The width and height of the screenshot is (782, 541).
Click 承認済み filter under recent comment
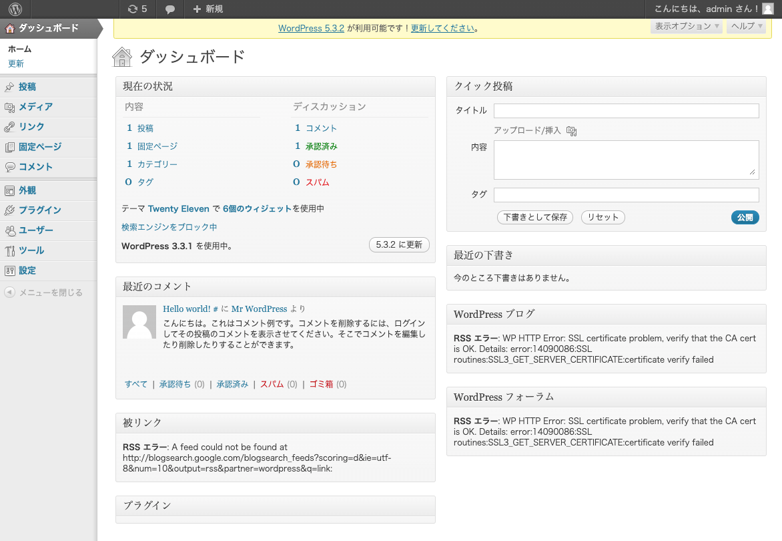click(x=232, y=384)
